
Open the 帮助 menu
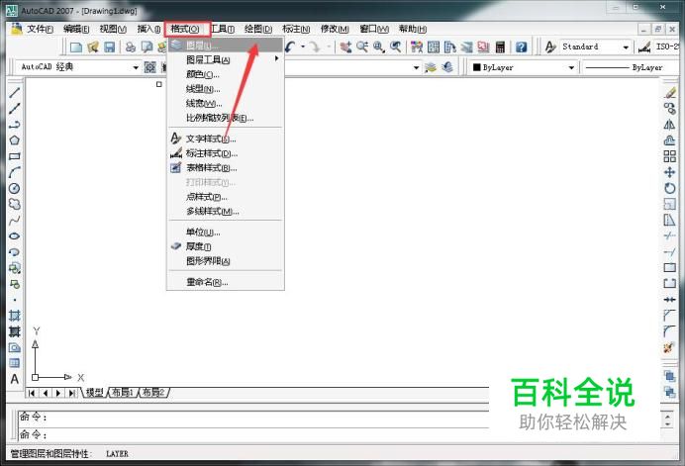pos(413,29)
